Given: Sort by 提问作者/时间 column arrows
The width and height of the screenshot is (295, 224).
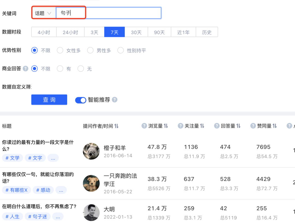Looking at the screenshot, I should point(116,126).
